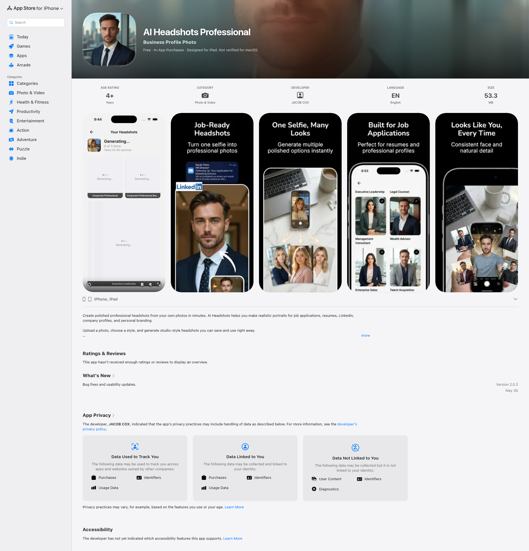Click the iPhone device icon
Viewport: 529px width, 551px height.
pos(84,299)
